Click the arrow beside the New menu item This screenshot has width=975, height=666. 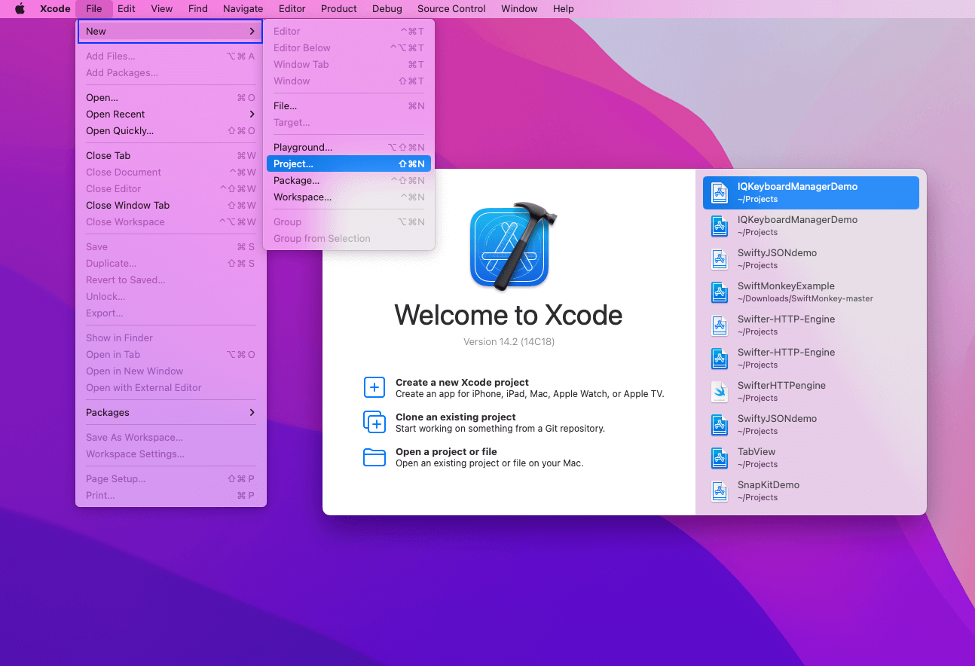pos(252,32)
